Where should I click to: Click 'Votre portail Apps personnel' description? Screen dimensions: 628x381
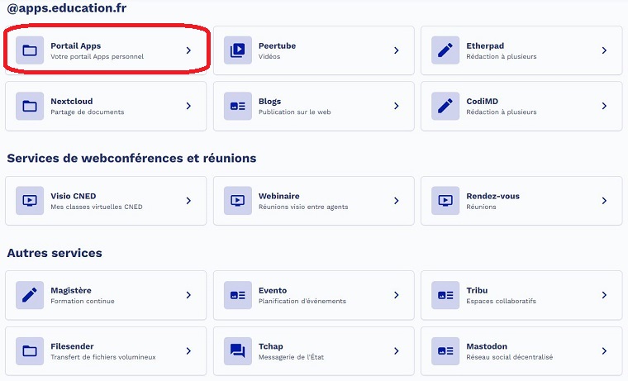(x=97, y=56)
